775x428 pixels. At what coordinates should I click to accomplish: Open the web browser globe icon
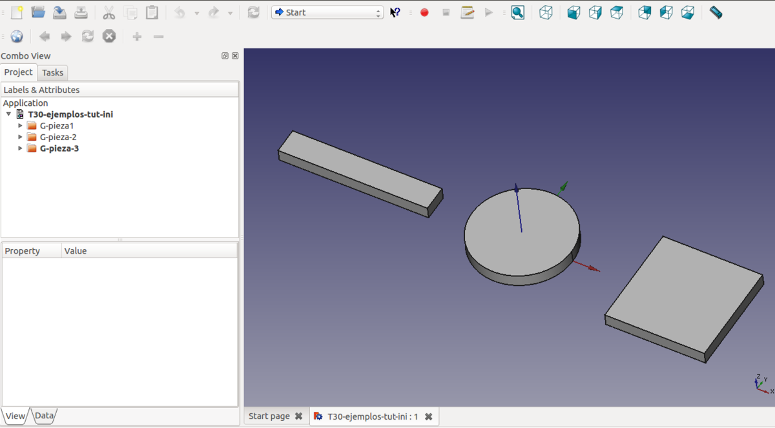[17, 37]
